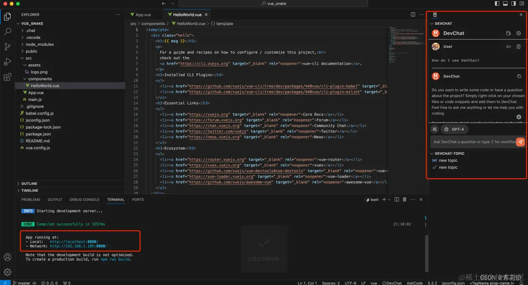Open the DEBUG CONSOLE panel tab

(x=85, y=199)
